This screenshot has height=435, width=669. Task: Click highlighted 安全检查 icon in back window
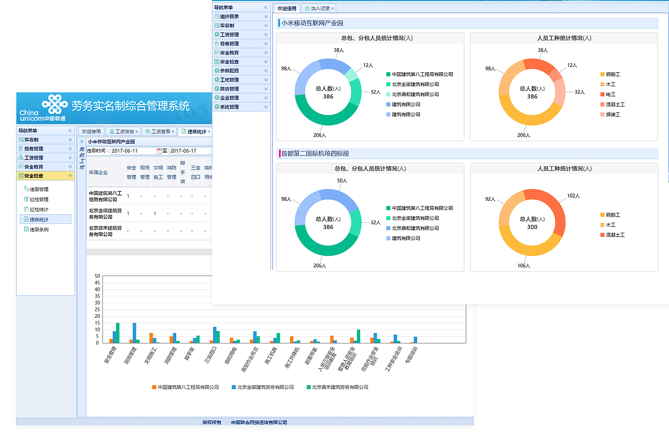point(21,176)
